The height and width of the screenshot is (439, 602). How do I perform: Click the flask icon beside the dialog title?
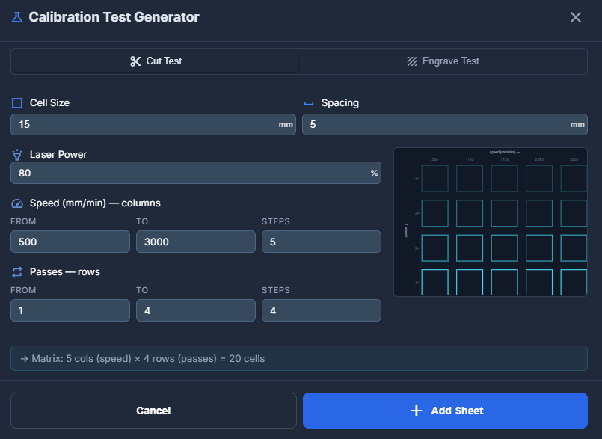point(17,17)
